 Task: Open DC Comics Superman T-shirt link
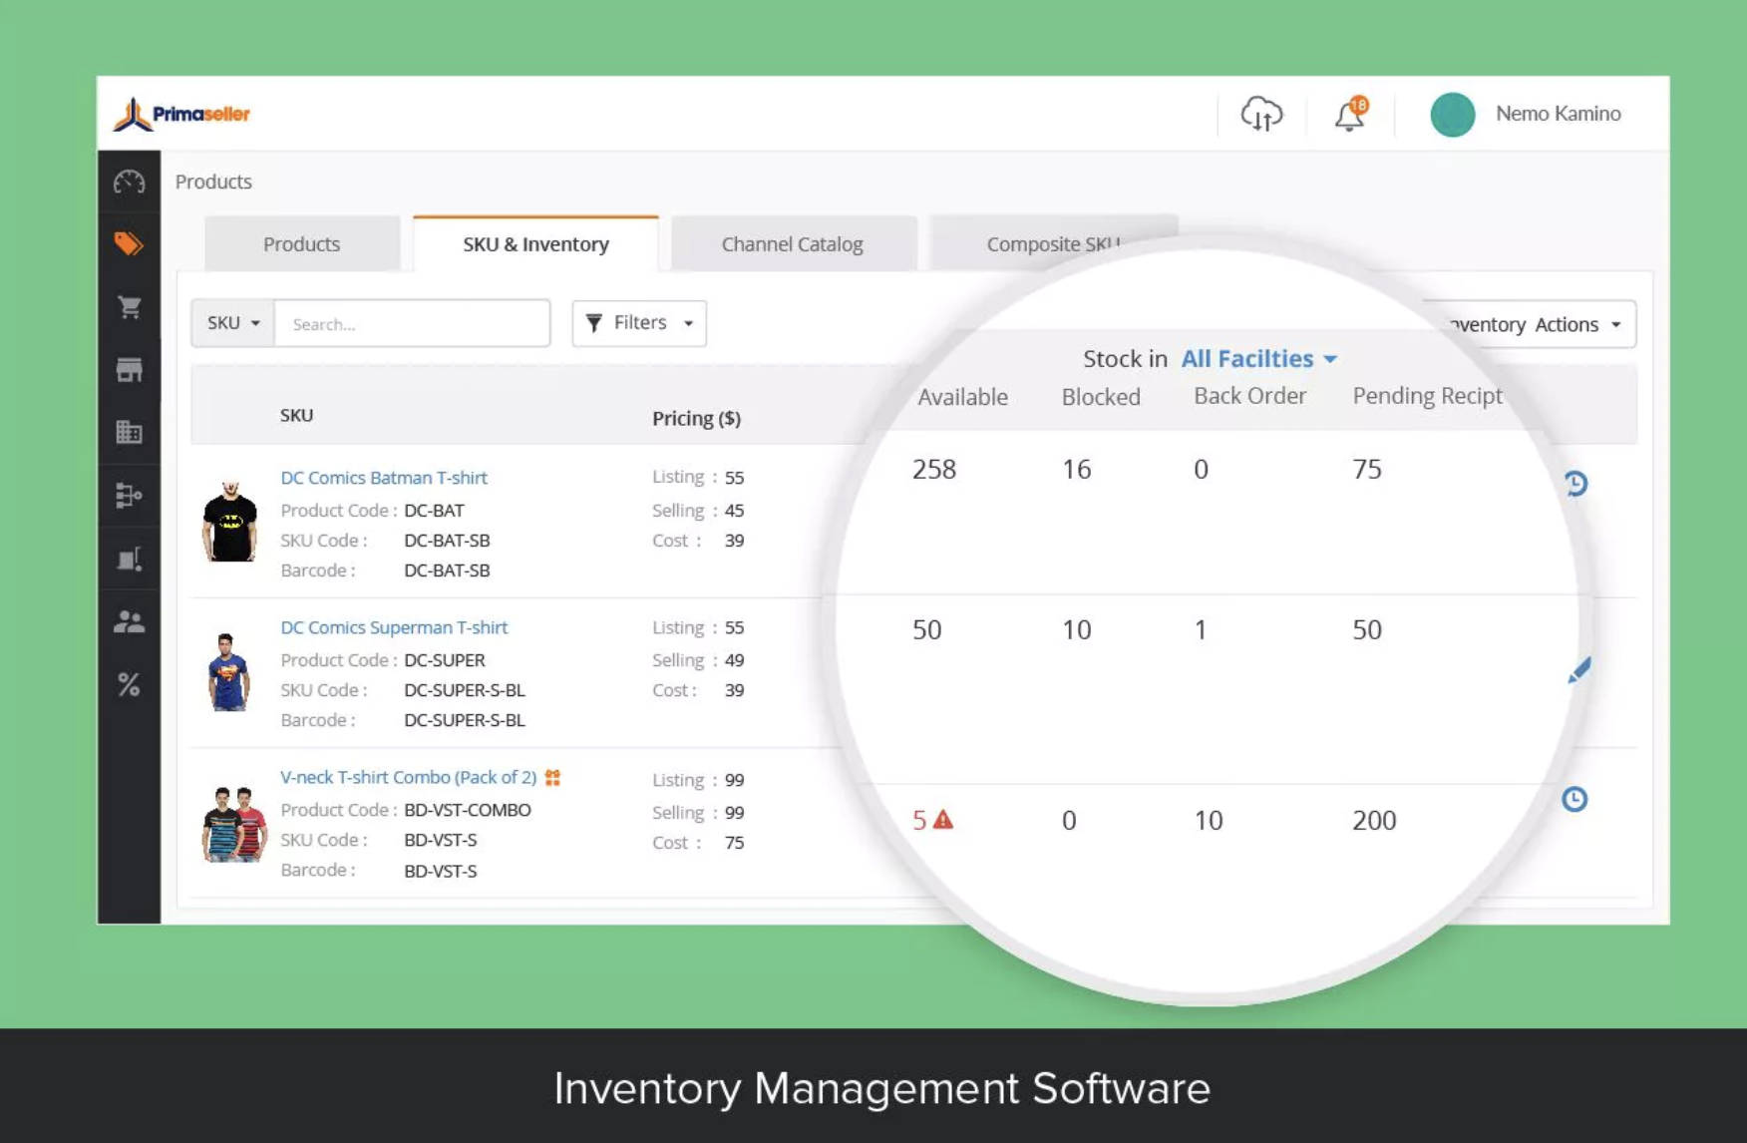coord(394,627)
